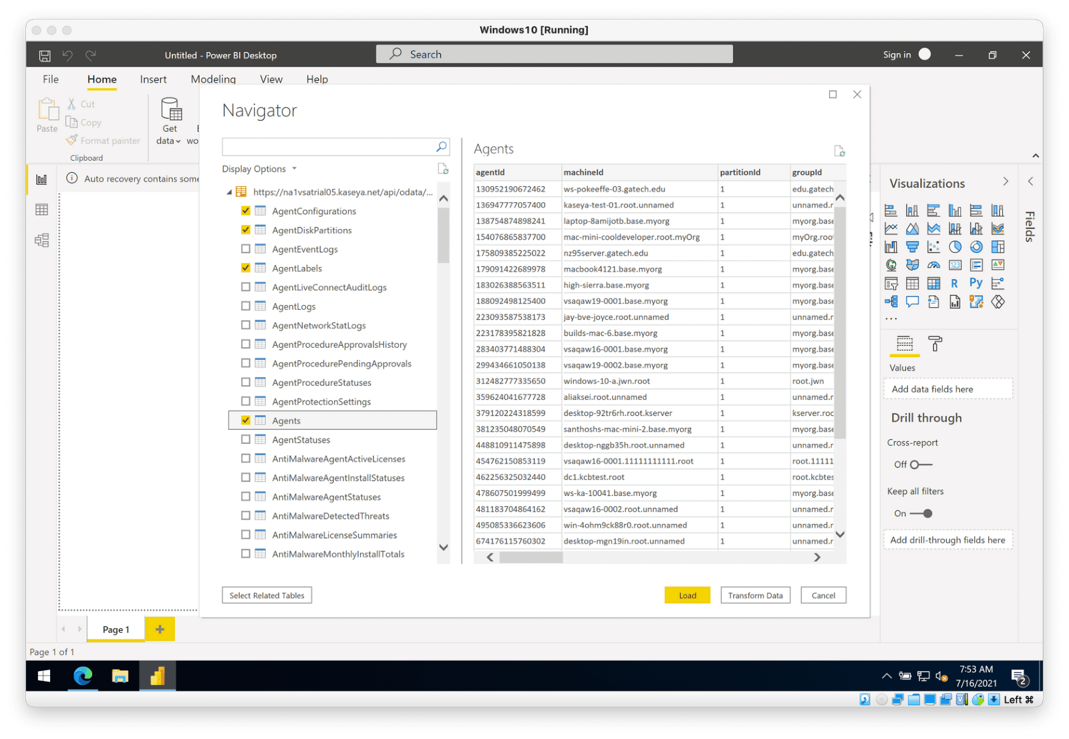Uncheck the AgentDiskPartitions table
1069x739 pixels.
click(x=246, y=230)
